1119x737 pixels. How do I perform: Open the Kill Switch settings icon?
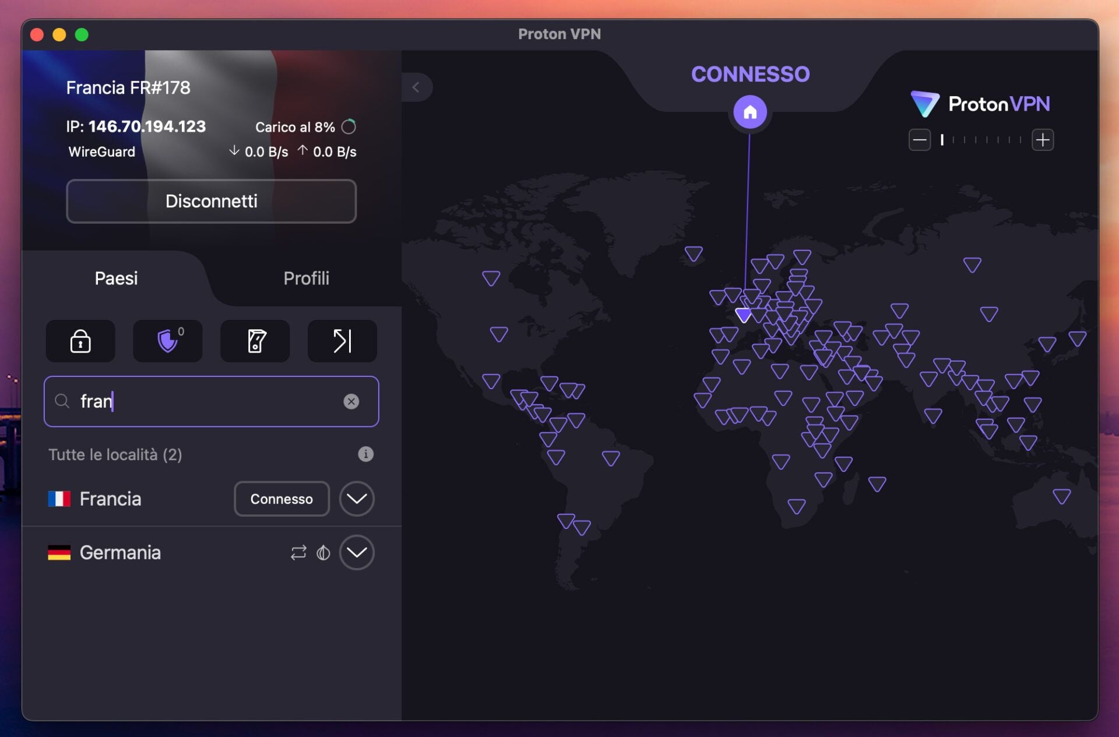click(x=255, y=341)
